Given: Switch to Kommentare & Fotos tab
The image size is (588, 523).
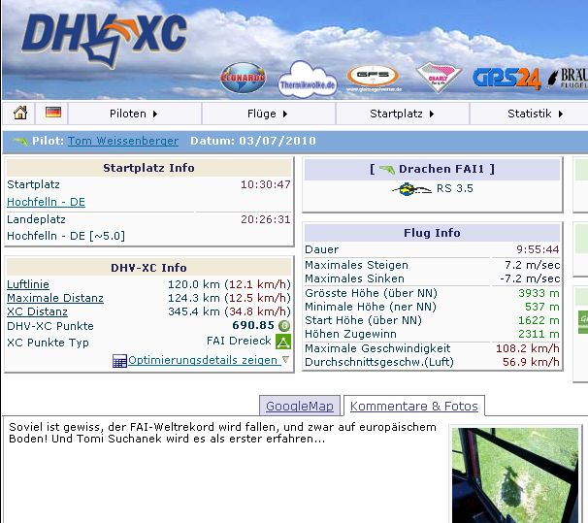Looking at the screenshot, I should click(414, 406).
